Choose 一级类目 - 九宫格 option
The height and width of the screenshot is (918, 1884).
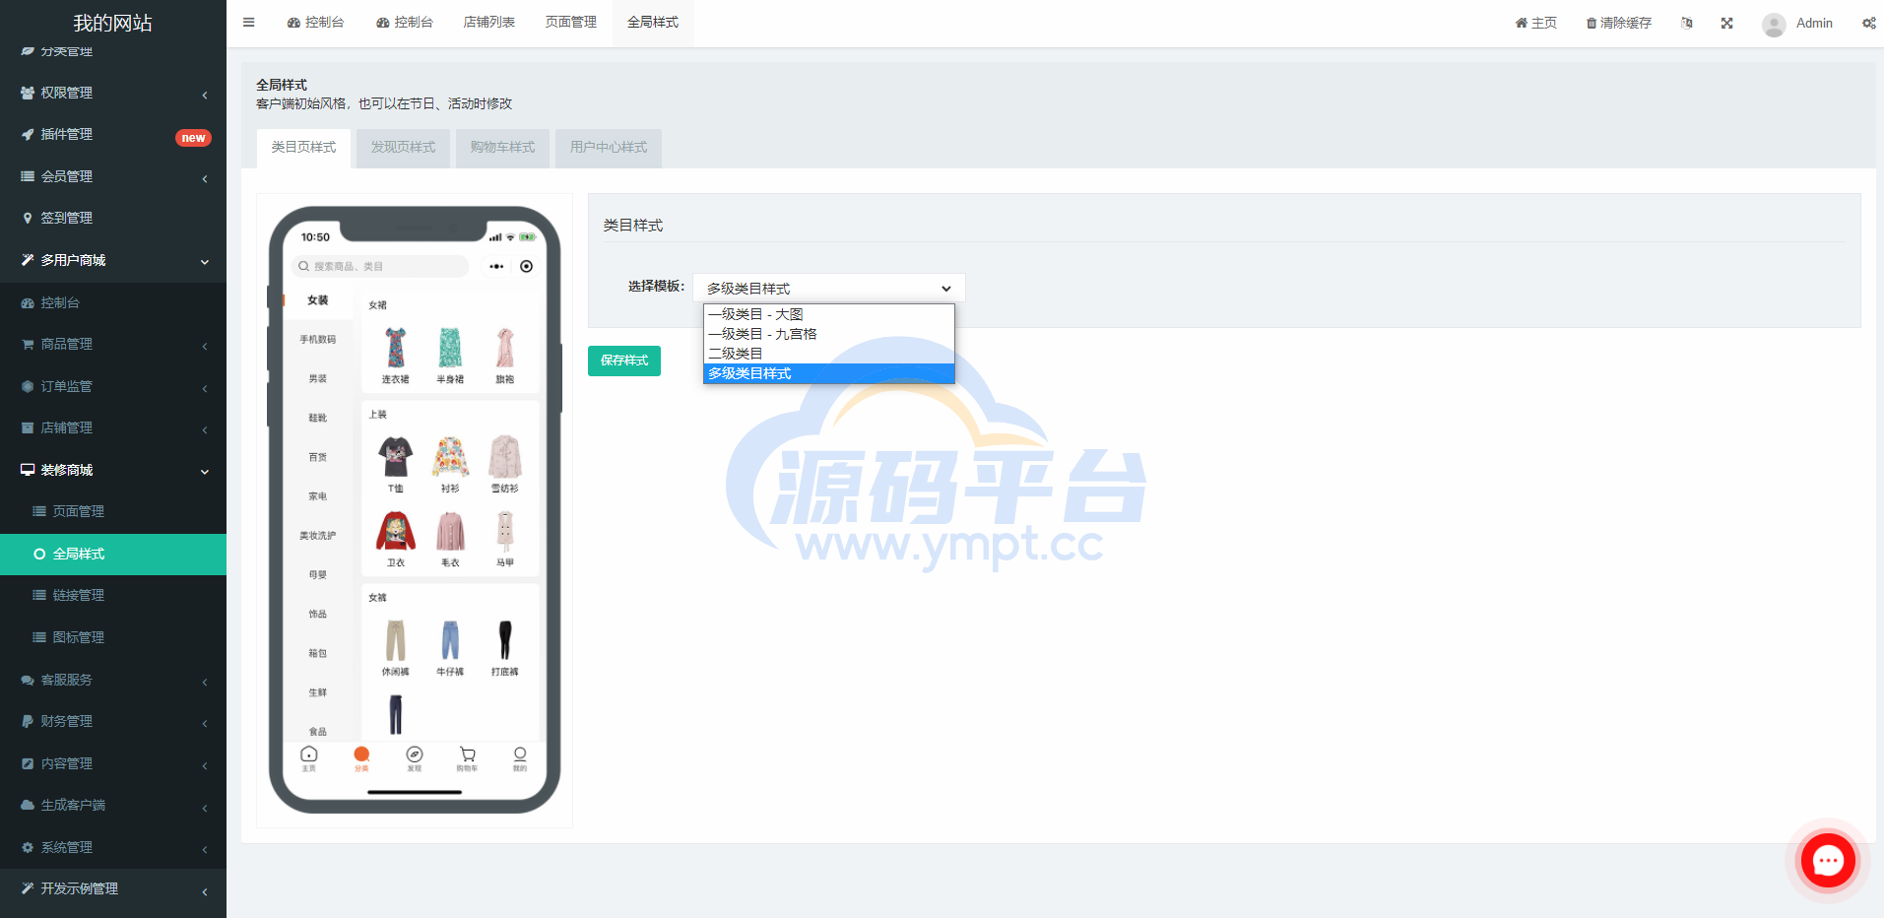click(x=829, y=334)
